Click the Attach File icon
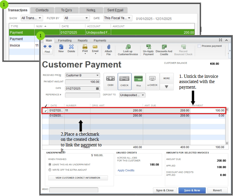This screenshot has height=196, width=233. pyautogui.click(x=108, y=49)
